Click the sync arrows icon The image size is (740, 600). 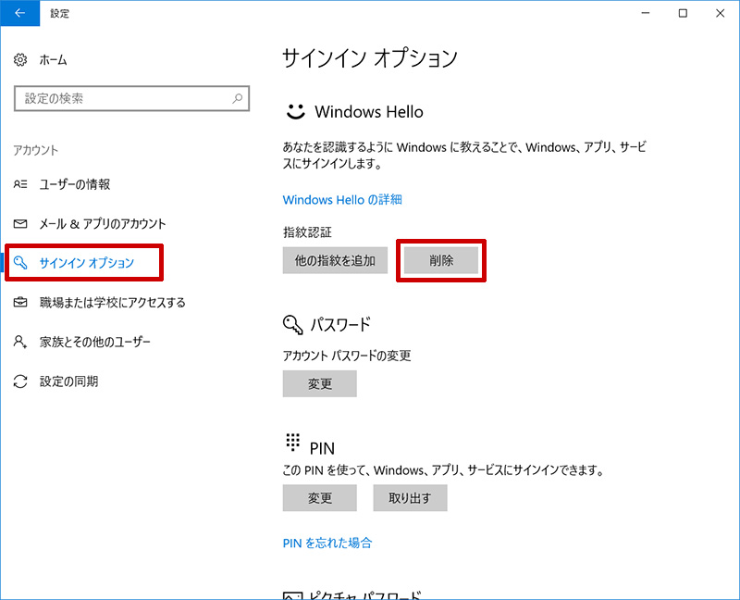click(x=20, y=381)
